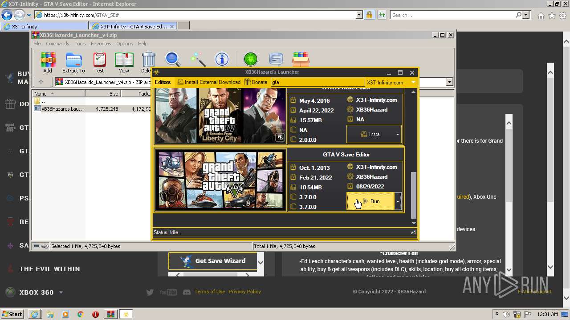Open the GTA IV Install button dropdown arrow
This screenshot has height=320, width=570.
398,134
